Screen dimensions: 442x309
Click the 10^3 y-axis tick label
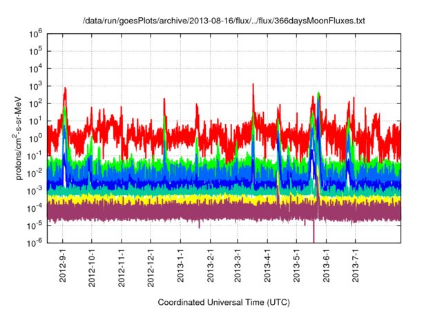[x=37, y=86]
